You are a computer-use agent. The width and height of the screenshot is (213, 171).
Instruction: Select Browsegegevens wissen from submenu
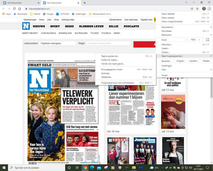[x=112, y=69]
